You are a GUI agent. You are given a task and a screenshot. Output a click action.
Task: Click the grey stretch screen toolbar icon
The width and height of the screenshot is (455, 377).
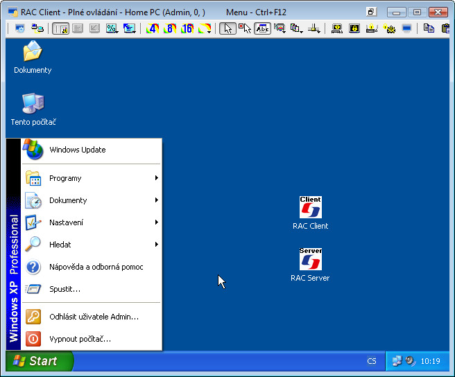94,28
